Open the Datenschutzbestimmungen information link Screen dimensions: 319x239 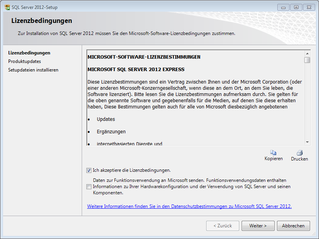(189, 206)
